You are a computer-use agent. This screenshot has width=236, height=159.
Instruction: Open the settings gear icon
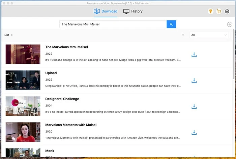click(x=227, y=11)
